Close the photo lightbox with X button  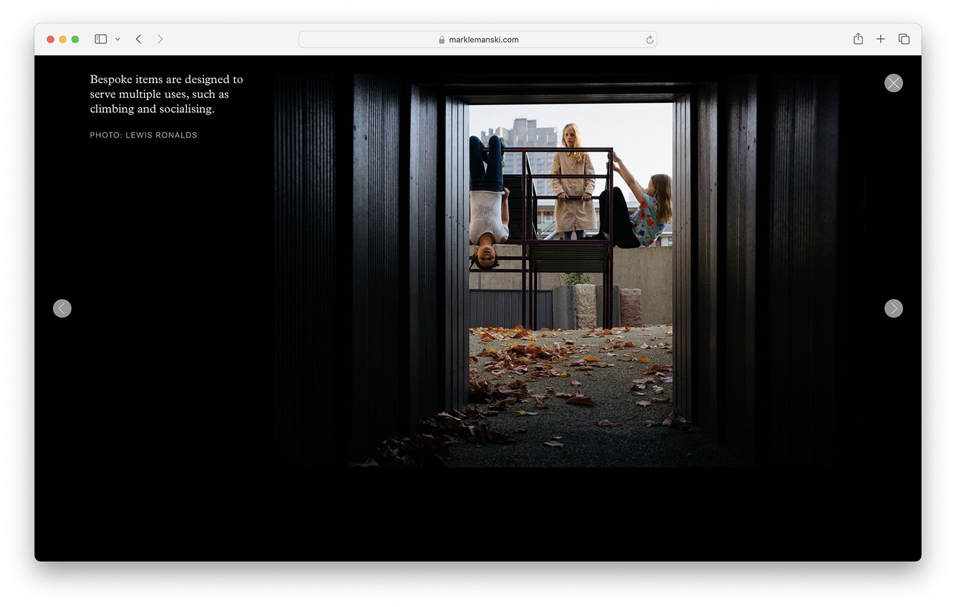tap(893, 83)
